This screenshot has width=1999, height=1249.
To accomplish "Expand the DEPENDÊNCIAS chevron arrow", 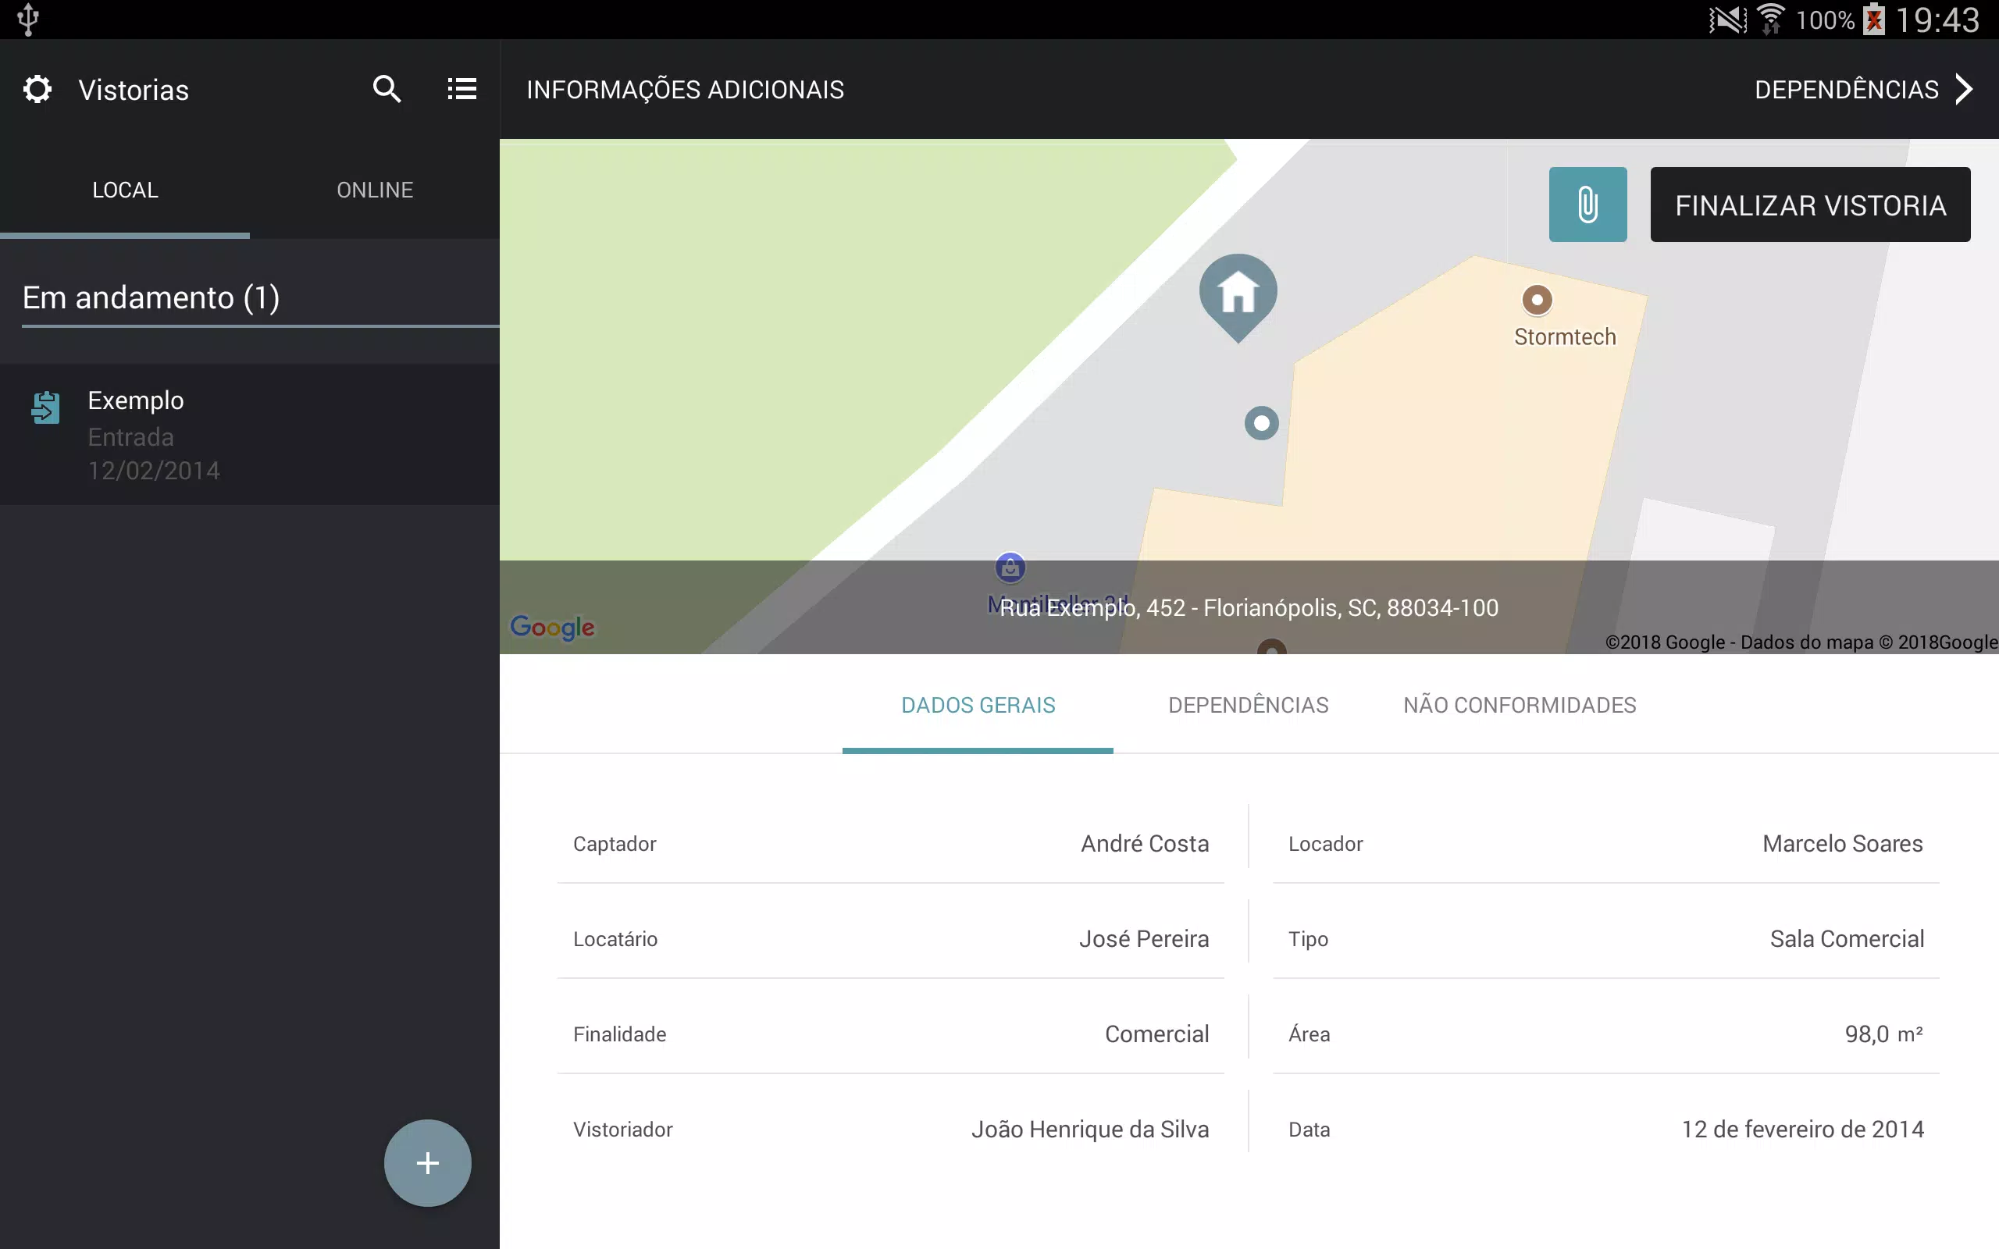I will tap(1965, 89).
